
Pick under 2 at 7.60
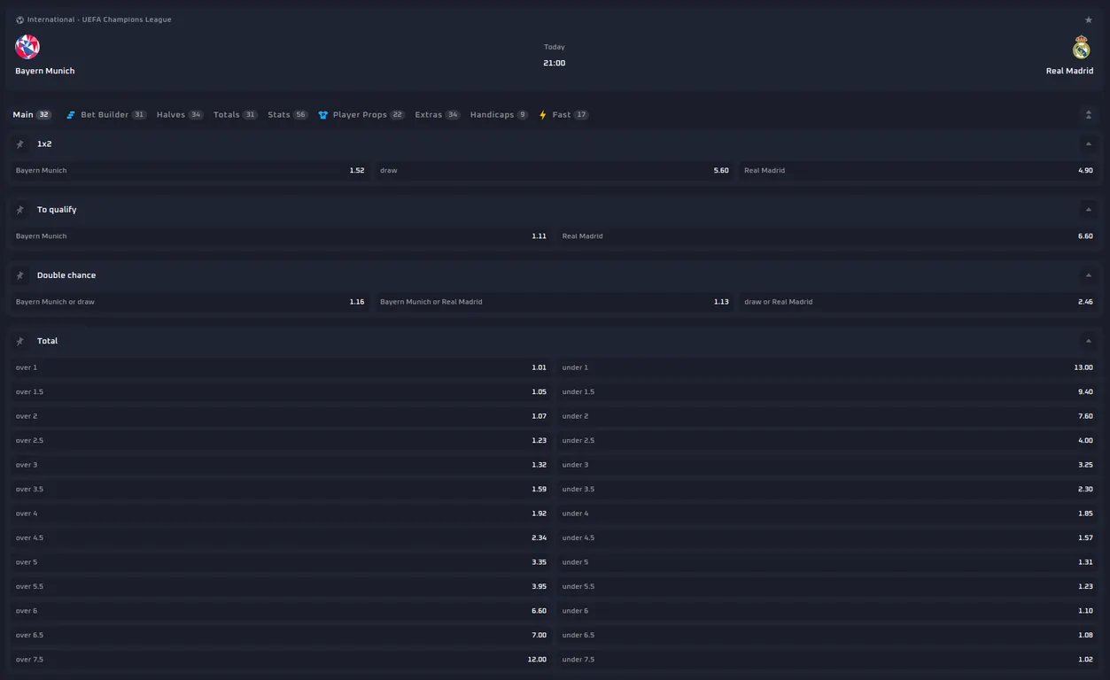point(827,416)
